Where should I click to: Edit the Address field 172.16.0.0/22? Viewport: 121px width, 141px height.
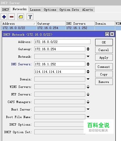point(62,42)
